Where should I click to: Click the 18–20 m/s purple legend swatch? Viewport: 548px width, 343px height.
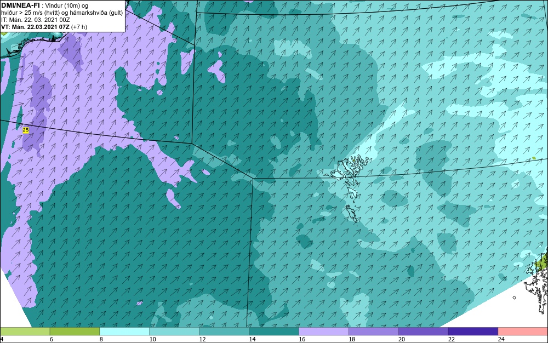pos(374,331)
